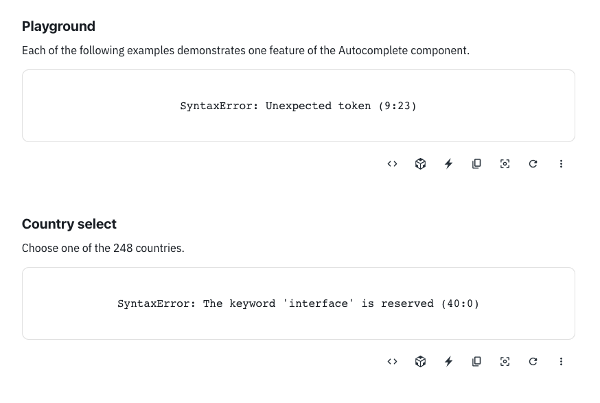The height and width of the screenshot is (403, 600).
Task: Open the Playground demo in CodeSandbox
Action: [x=420, y=164]
